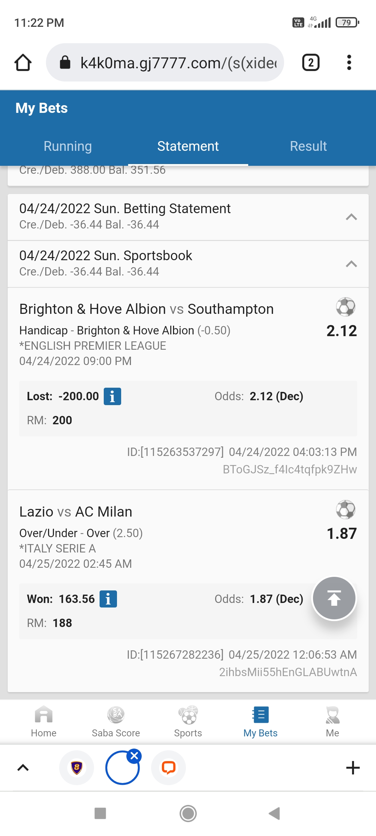Switch to the Result tab
Viewport: 376px width, 836px height.
click(308, 146)
